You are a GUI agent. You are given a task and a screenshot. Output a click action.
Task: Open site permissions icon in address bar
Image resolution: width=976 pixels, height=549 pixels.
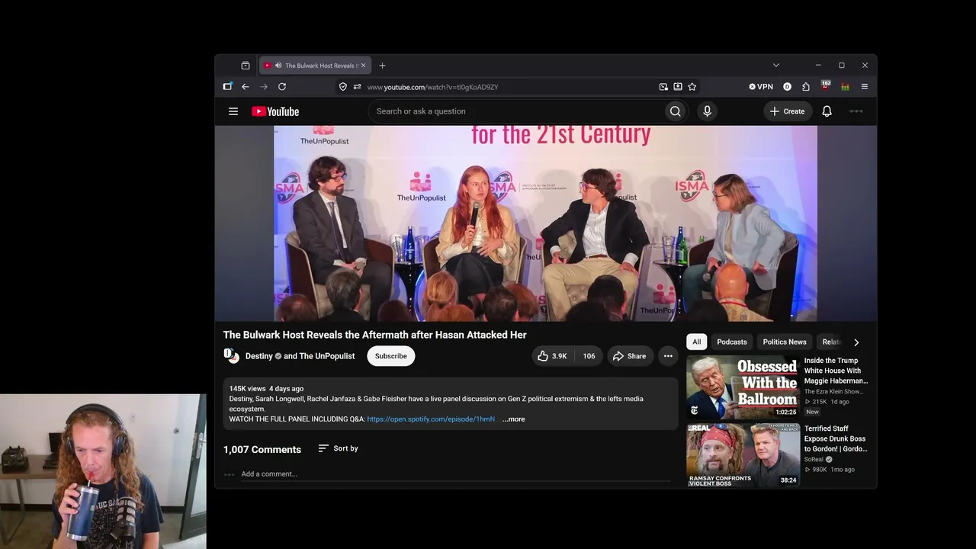click(x=357, y=87)
